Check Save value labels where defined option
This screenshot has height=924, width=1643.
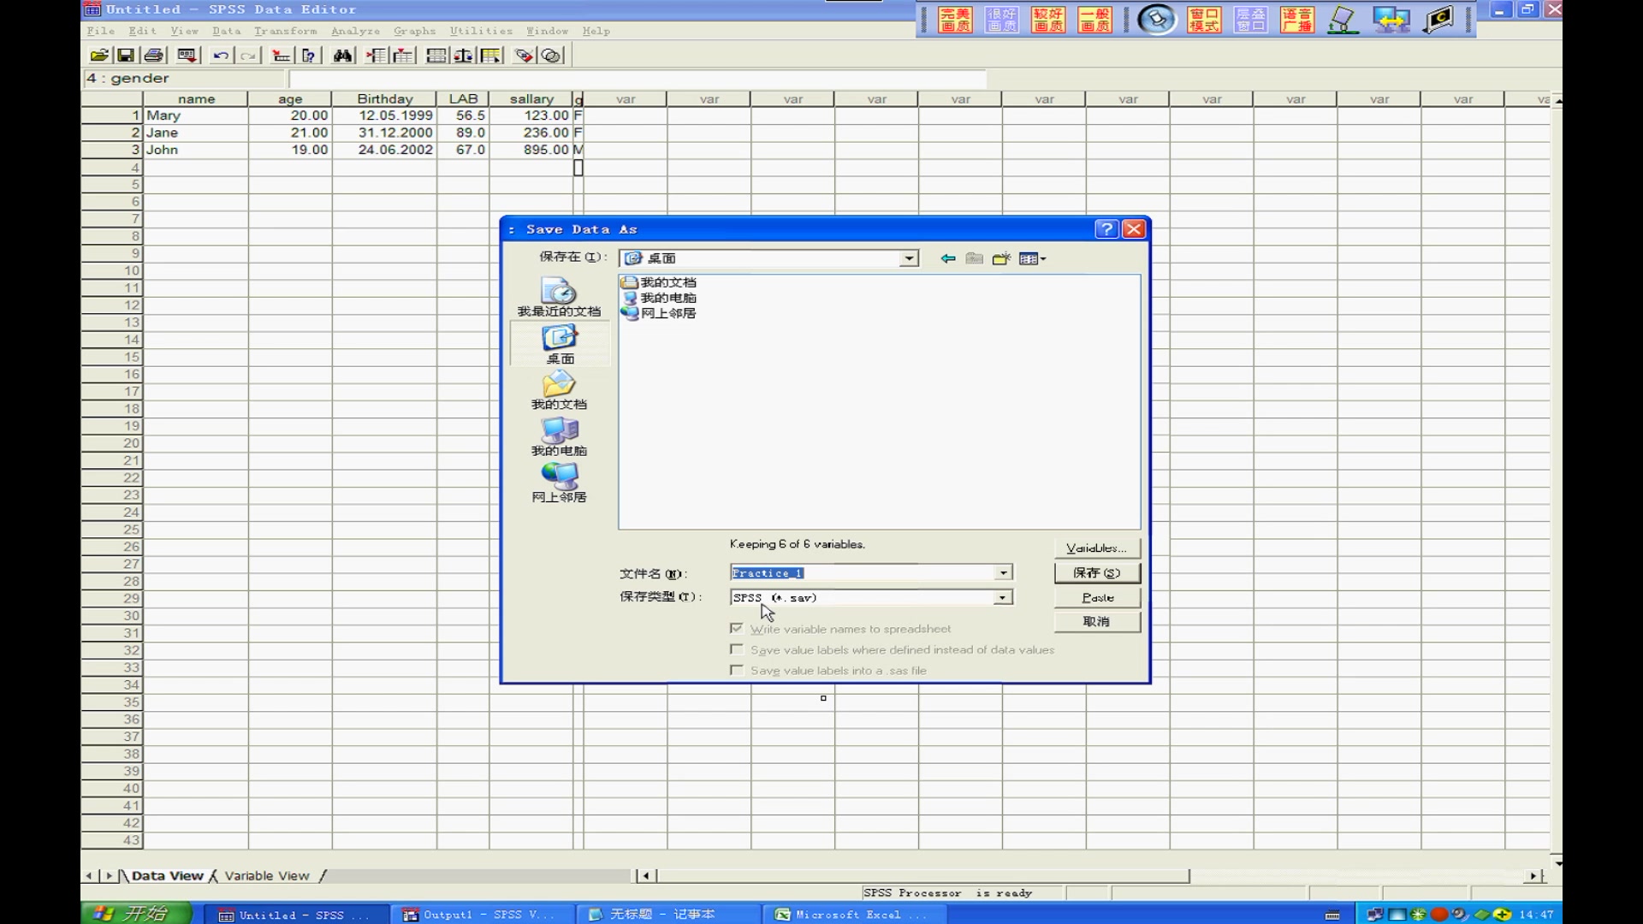[x=736, y=650]
